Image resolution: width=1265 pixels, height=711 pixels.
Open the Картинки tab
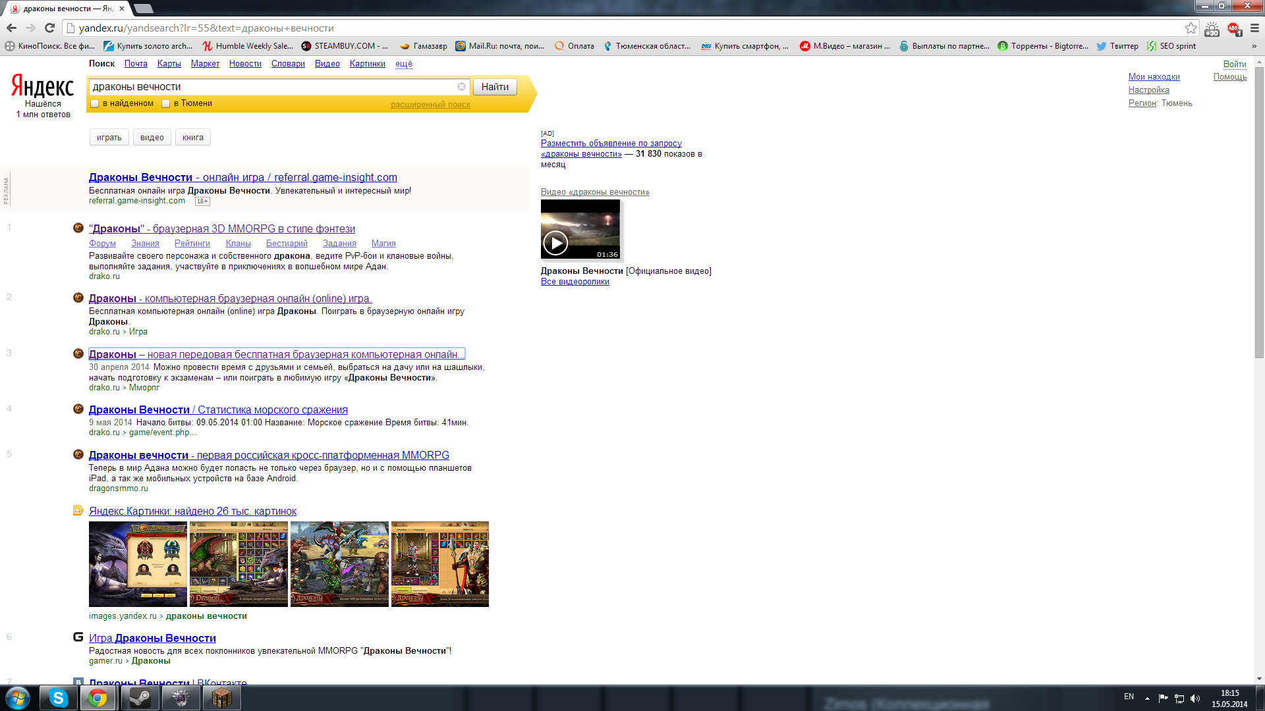pyautogui.click(x=367, y=64)
